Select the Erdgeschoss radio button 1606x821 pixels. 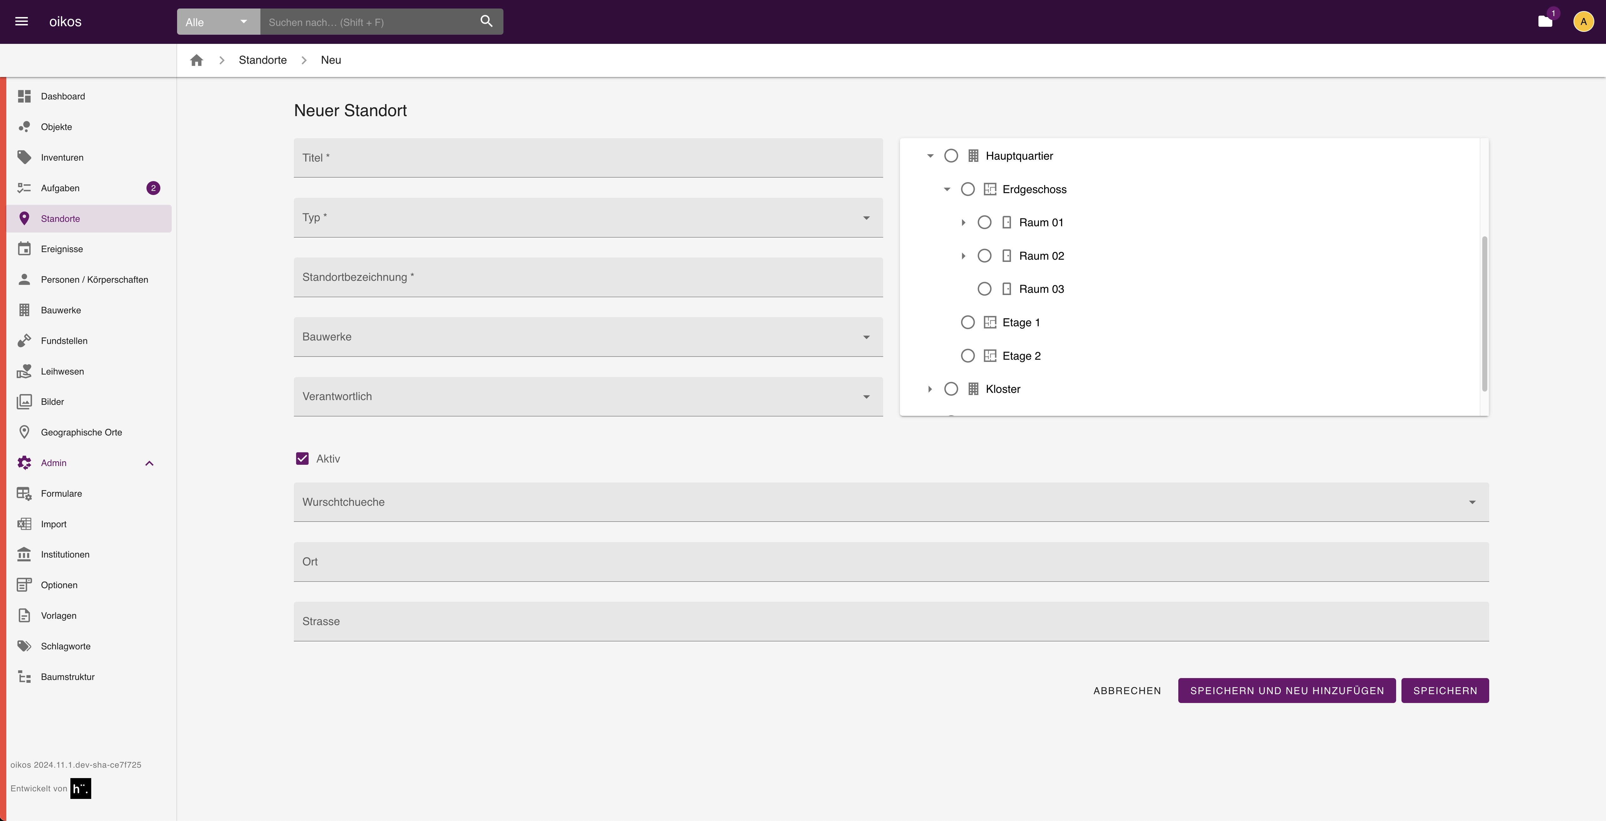(967, 189)
